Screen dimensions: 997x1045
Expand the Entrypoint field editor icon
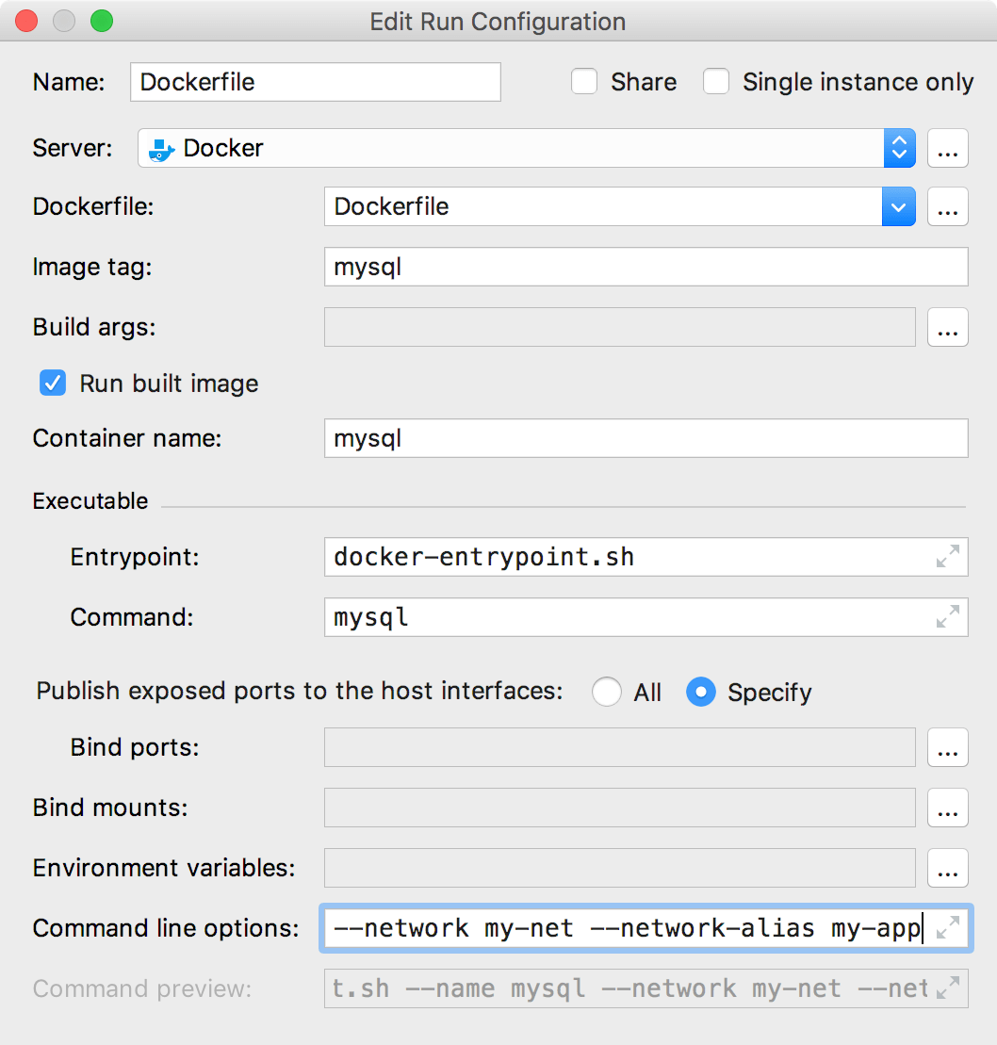948,556
